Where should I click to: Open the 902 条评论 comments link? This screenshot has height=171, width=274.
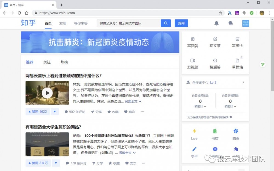click(x=75, y=112)
